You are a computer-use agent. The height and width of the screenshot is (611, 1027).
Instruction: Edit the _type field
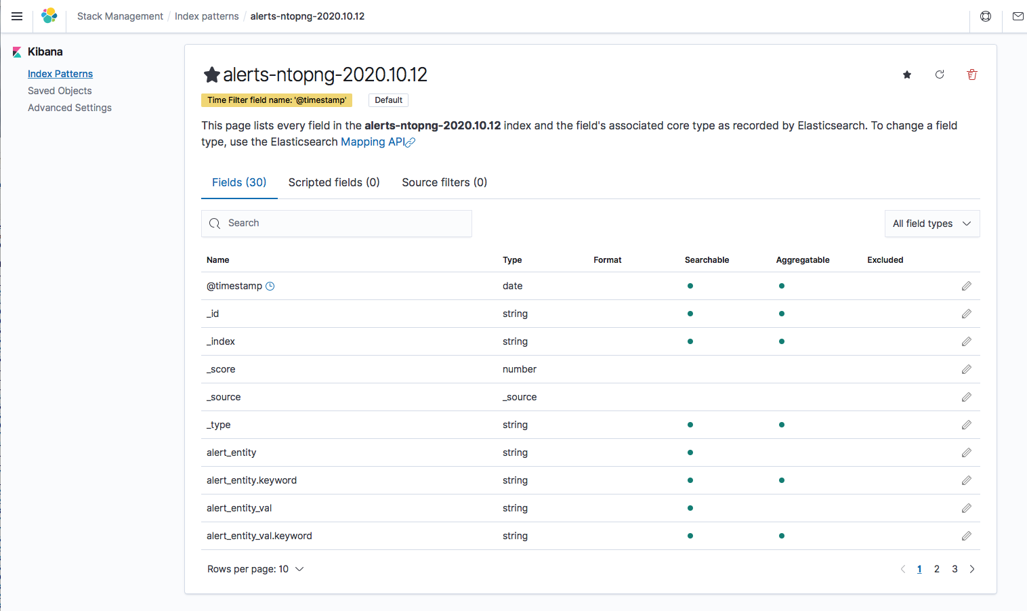[x=967, y=425]
